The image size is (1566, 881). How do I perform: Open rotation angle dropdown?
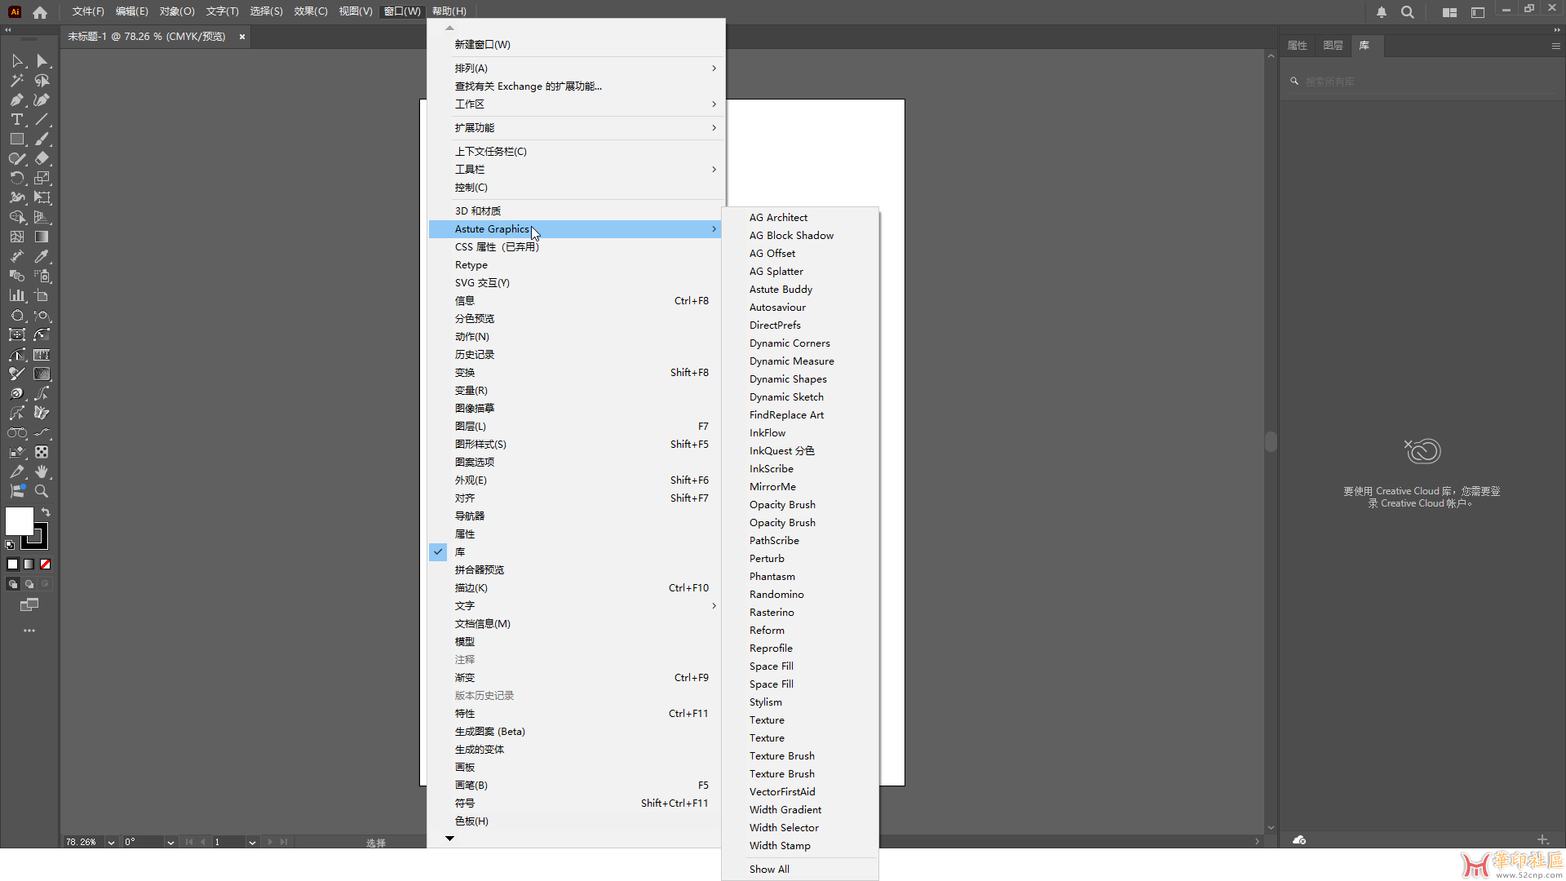[170, 842]
